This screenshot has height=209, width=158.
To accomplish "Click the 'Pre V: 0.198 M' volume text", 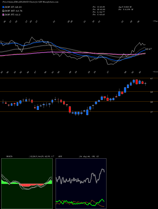I will (x=126, y=9).
